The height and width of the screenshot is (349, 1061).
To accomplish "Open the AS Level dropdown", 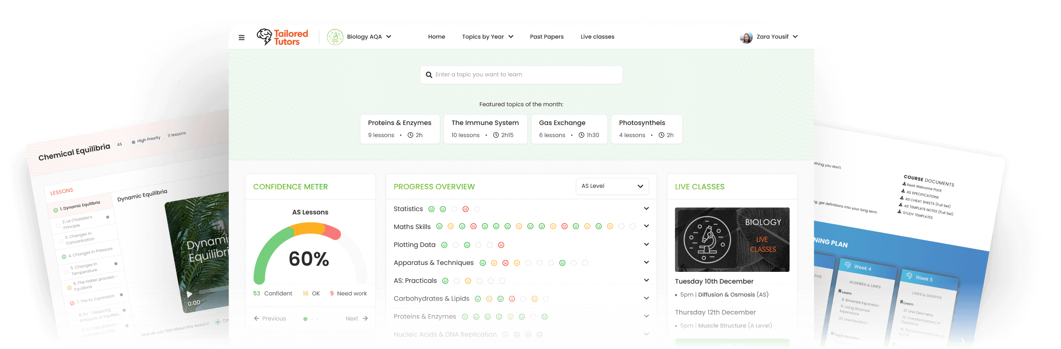I will [612, 186].
